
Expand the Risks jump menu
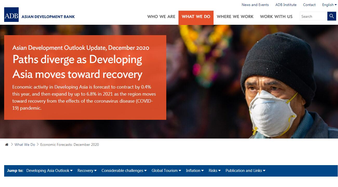(215, 171)
